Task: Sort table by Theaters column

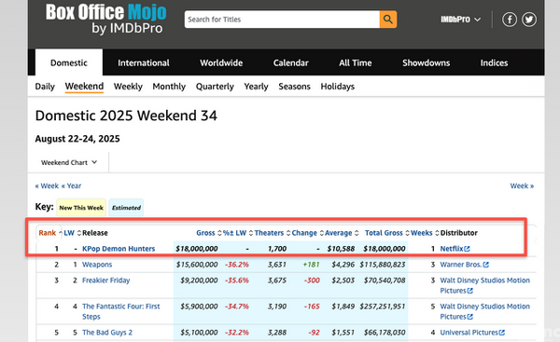Action: point(269,233)
